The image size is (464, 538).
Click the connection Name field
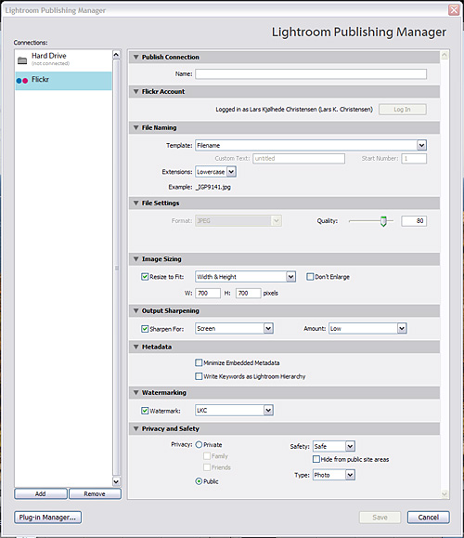(311, 73)
